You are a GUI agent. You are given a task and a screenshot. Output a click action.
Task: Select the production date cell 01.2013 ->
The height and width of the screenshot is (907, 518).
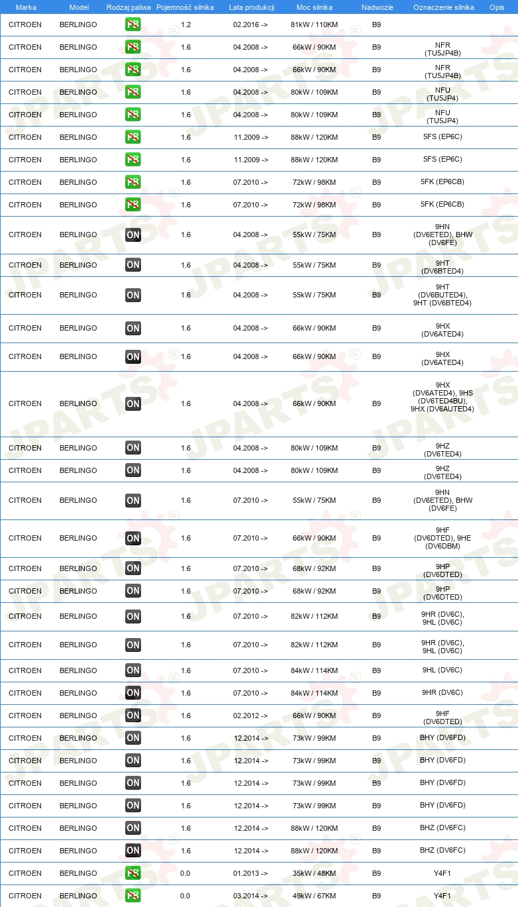coord(250,873)
